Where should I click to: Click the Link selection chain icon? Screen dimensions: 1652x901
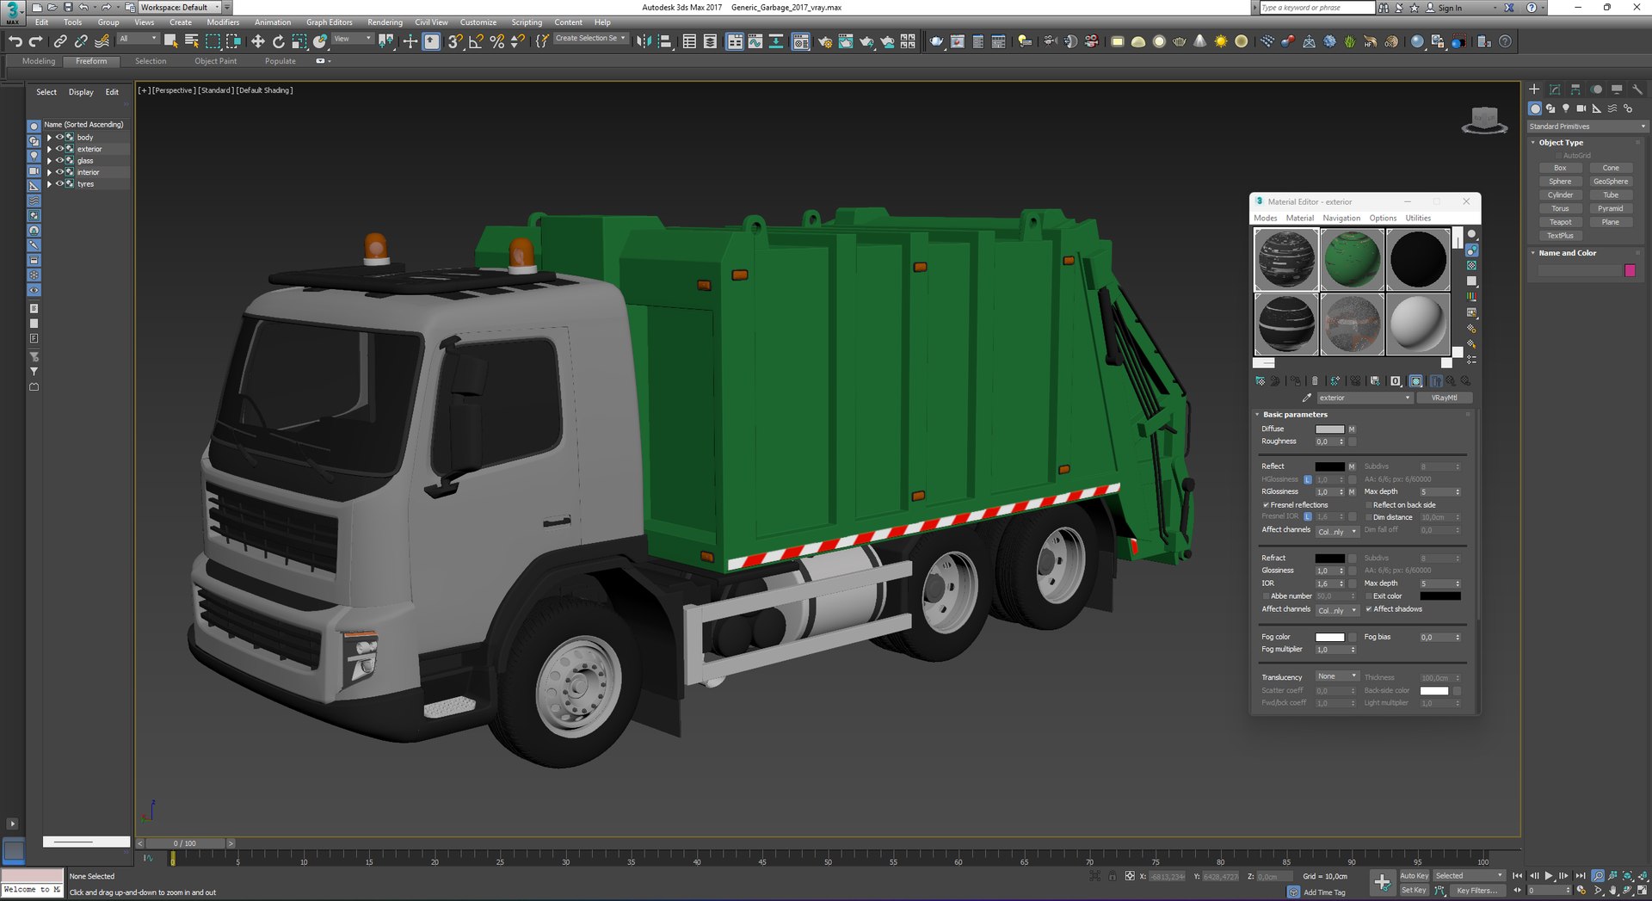[60, 41]
